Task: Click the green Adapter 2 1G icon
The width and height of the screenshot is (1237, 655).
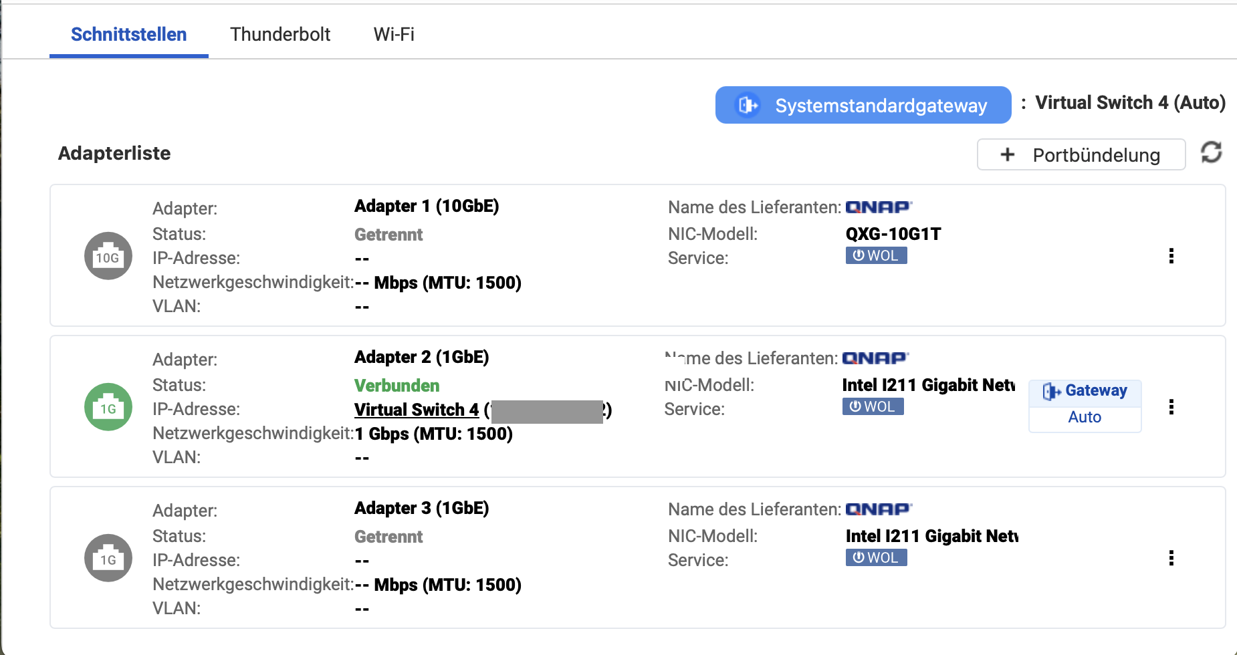Action: pyautogui.click(x=108, y=407)
